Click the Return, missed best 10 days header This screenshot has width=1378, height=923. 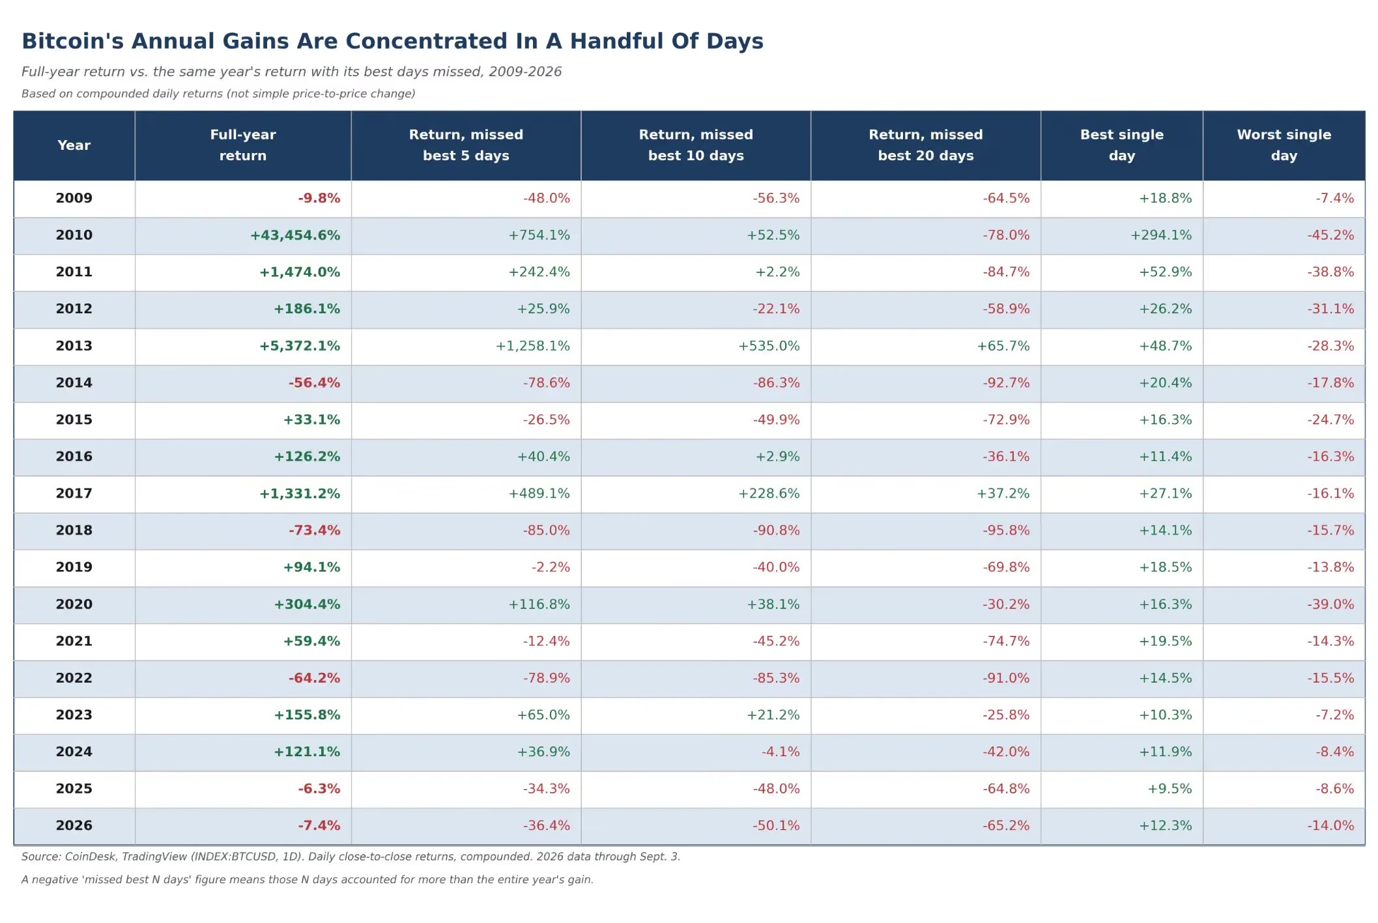coord(696,145)
